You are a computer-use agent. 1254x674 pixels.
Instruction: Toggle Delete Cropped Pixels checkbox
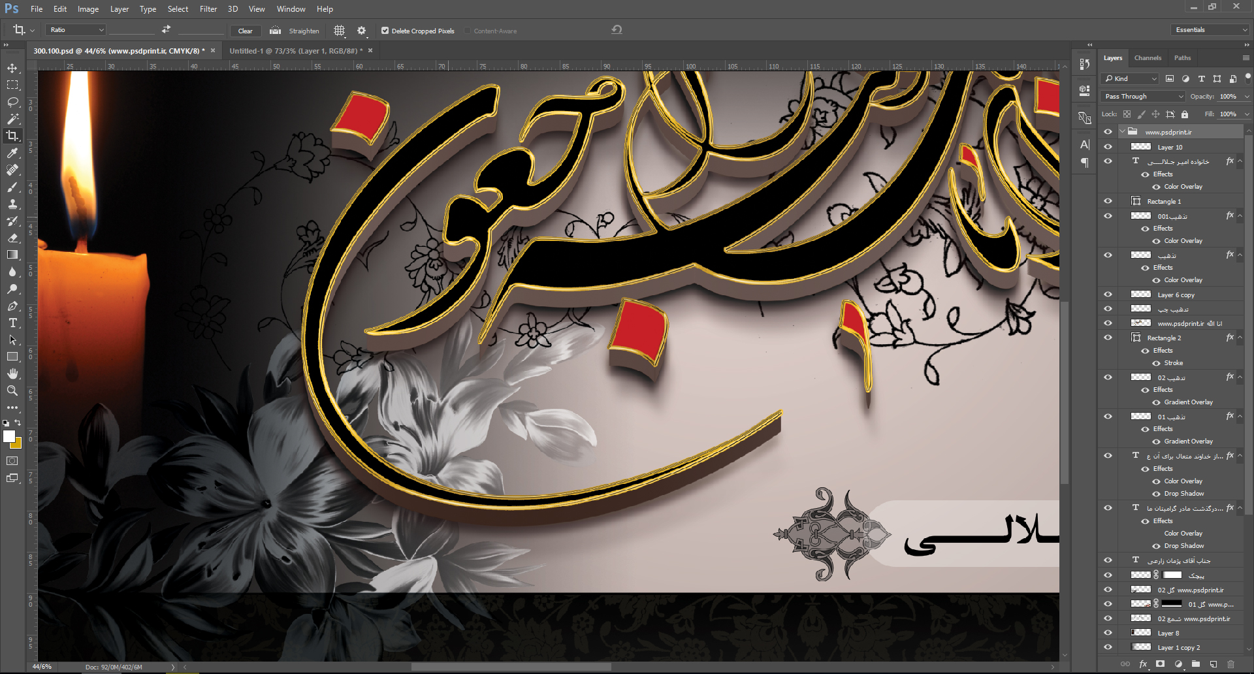pyautogui.click(x=385, y=31)
